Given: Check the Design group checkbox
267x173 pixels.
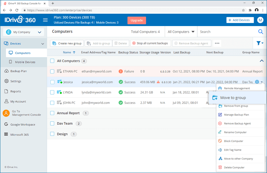Looking at the screenshot, I should click(52, 134).
